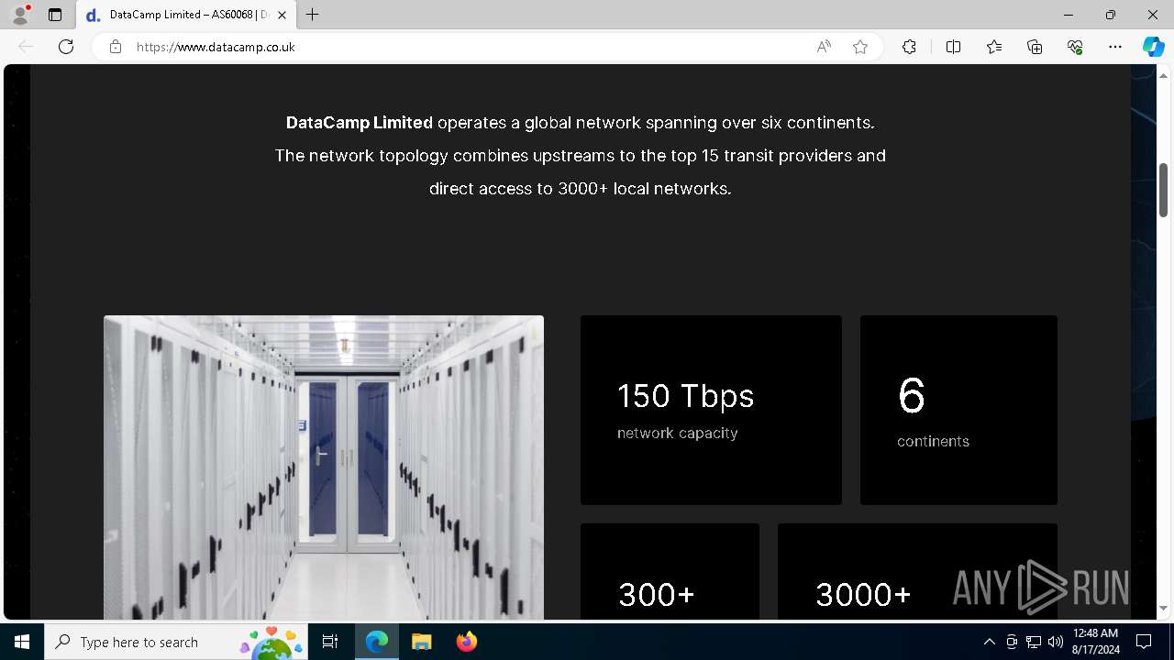Click the data center corridor image

(324, 467)
